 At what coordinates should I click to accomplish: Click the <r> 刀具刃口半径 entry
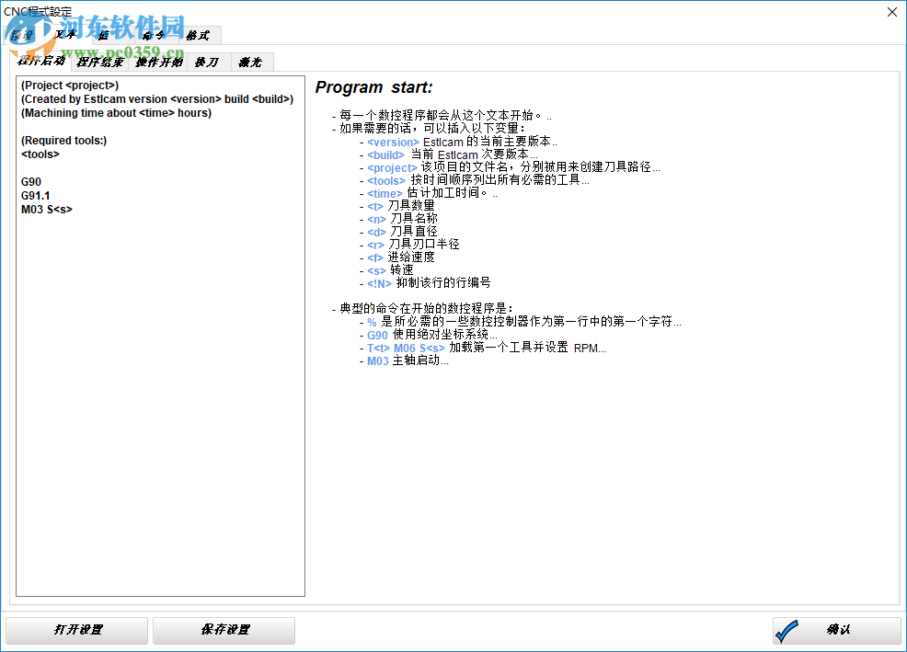pos(413,245)
